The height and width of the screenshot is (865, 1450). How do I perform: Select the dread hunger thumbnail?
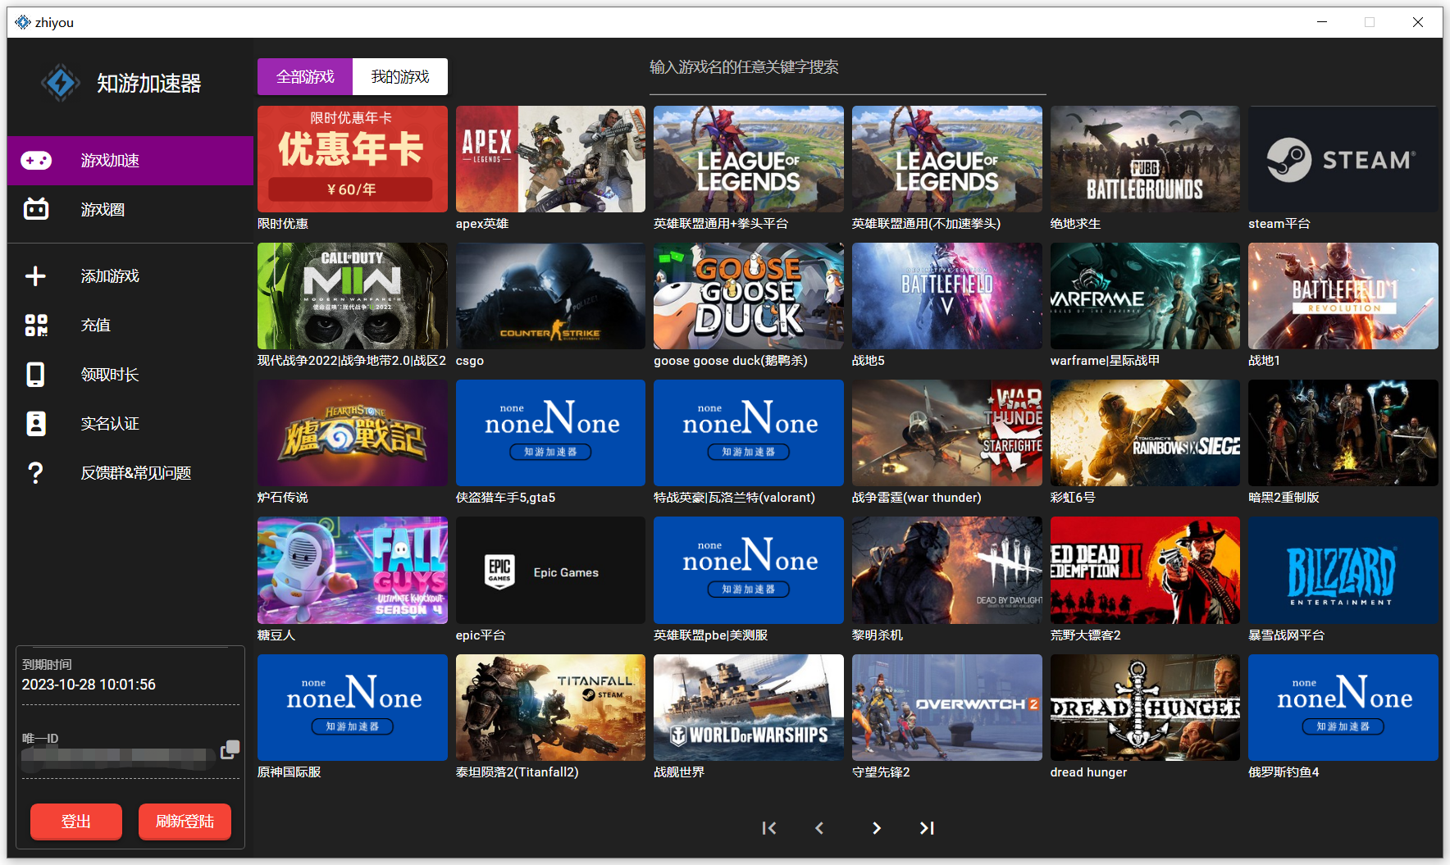[x=1145, y=708]
